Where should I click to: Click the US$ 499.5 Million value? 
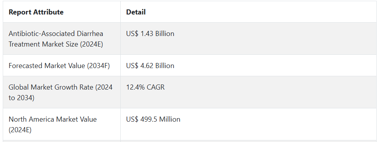coord(153,119)
